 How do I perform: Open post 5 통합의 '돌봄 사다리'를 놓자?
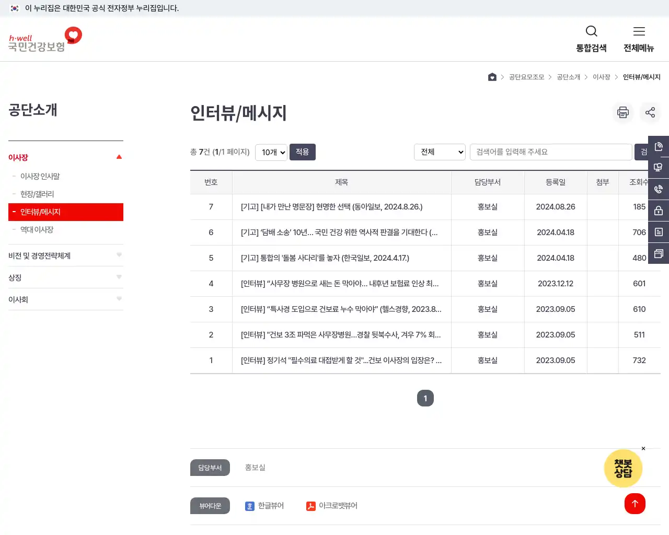tap(325, 258)
